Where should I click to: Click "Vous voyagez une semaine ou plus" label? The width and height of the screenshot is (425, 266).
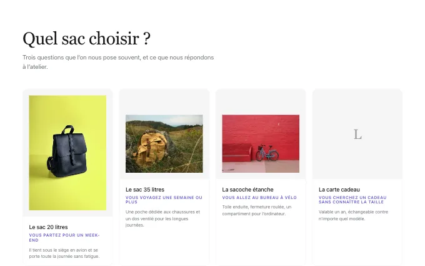pos(164,200)
